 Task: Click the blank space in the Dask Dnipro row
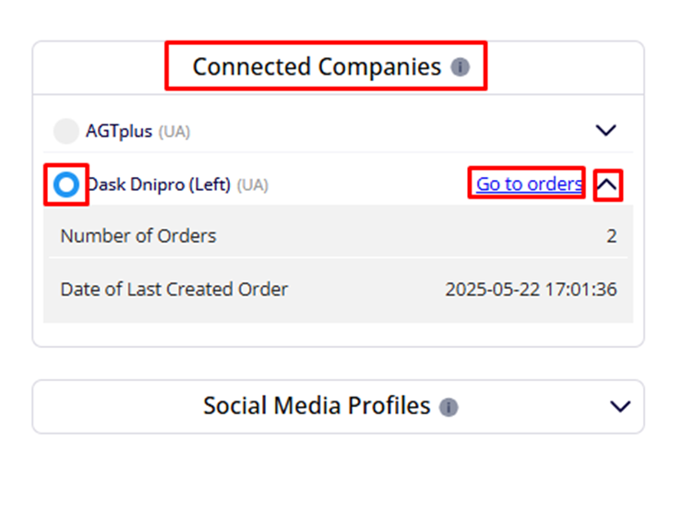pyautogui.click(x=369, y=185)
